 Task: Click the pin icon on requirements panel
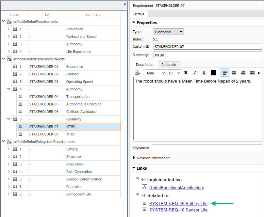124,5
